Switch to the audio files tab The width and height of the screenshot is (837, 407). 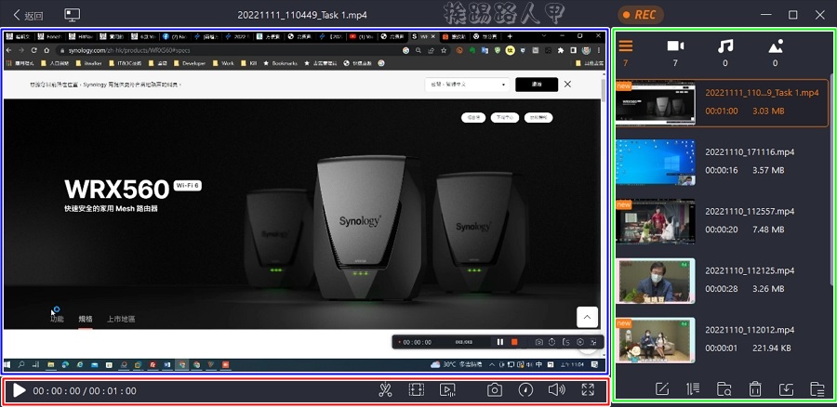pos(725,46)
